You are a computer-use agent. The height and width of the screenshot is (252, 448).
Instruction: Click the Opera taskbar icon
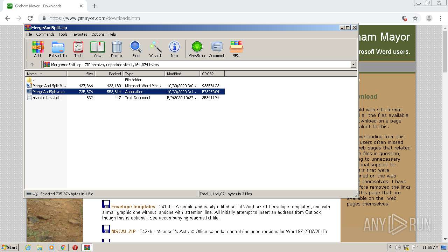pyautogui.click(x=75, y=247)
